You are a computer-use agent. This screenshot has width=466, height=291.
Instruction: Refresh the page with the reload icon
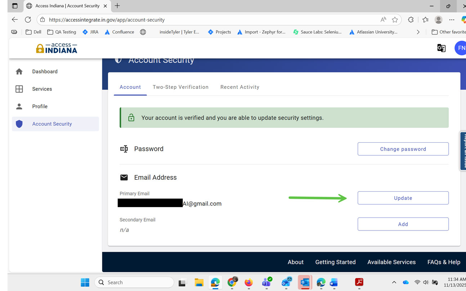click(x=28, y=20)
